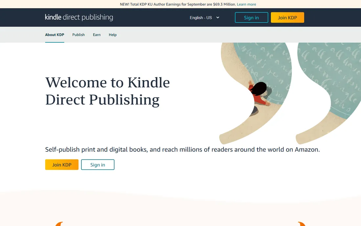This screenshot has height=226, width=361.
Task: Open the Publish menu tab
Action: pyautogui.click(x=78, y=35)
